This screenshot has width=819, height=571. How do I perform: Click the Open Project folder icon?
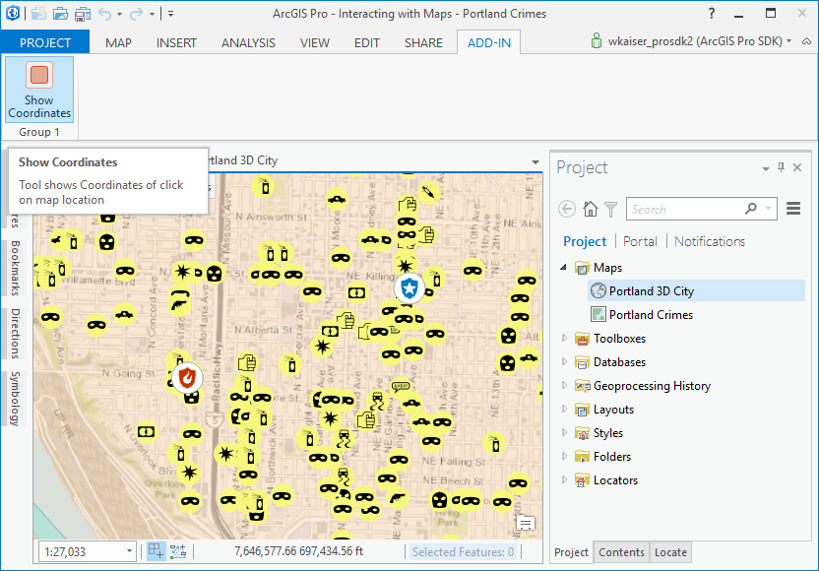pyautogui.click(x=60, y=14)
